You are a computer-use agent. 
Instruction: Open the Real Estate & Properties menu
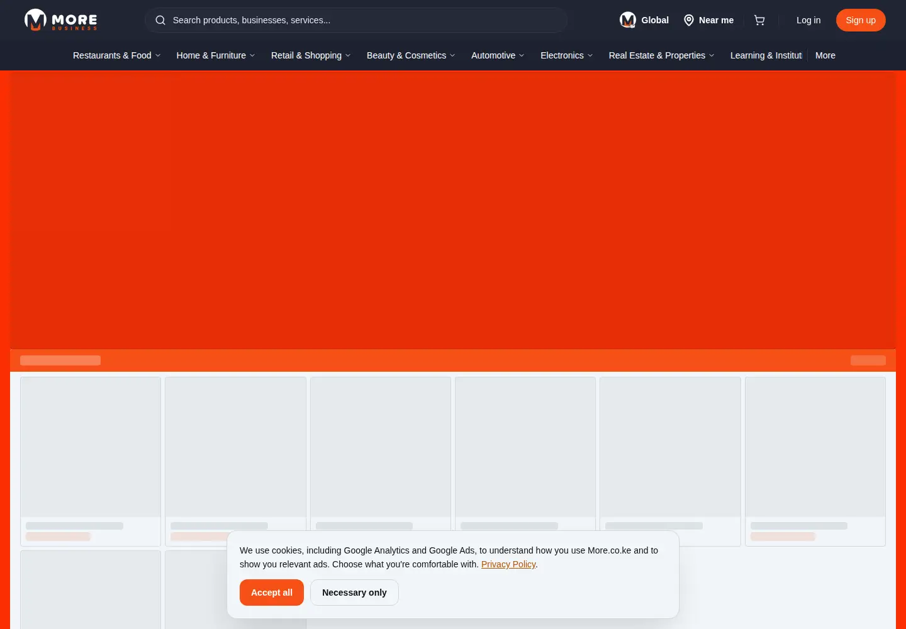pos(661,55)
